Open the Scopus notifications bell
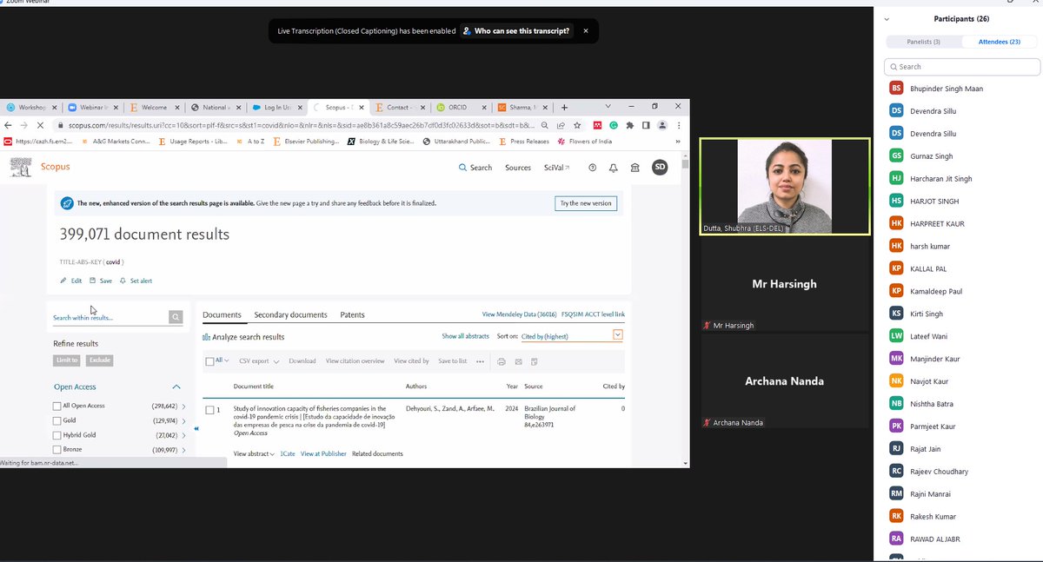The height and width of the screenshot is (562, 1043). click(x=614, y=168)
